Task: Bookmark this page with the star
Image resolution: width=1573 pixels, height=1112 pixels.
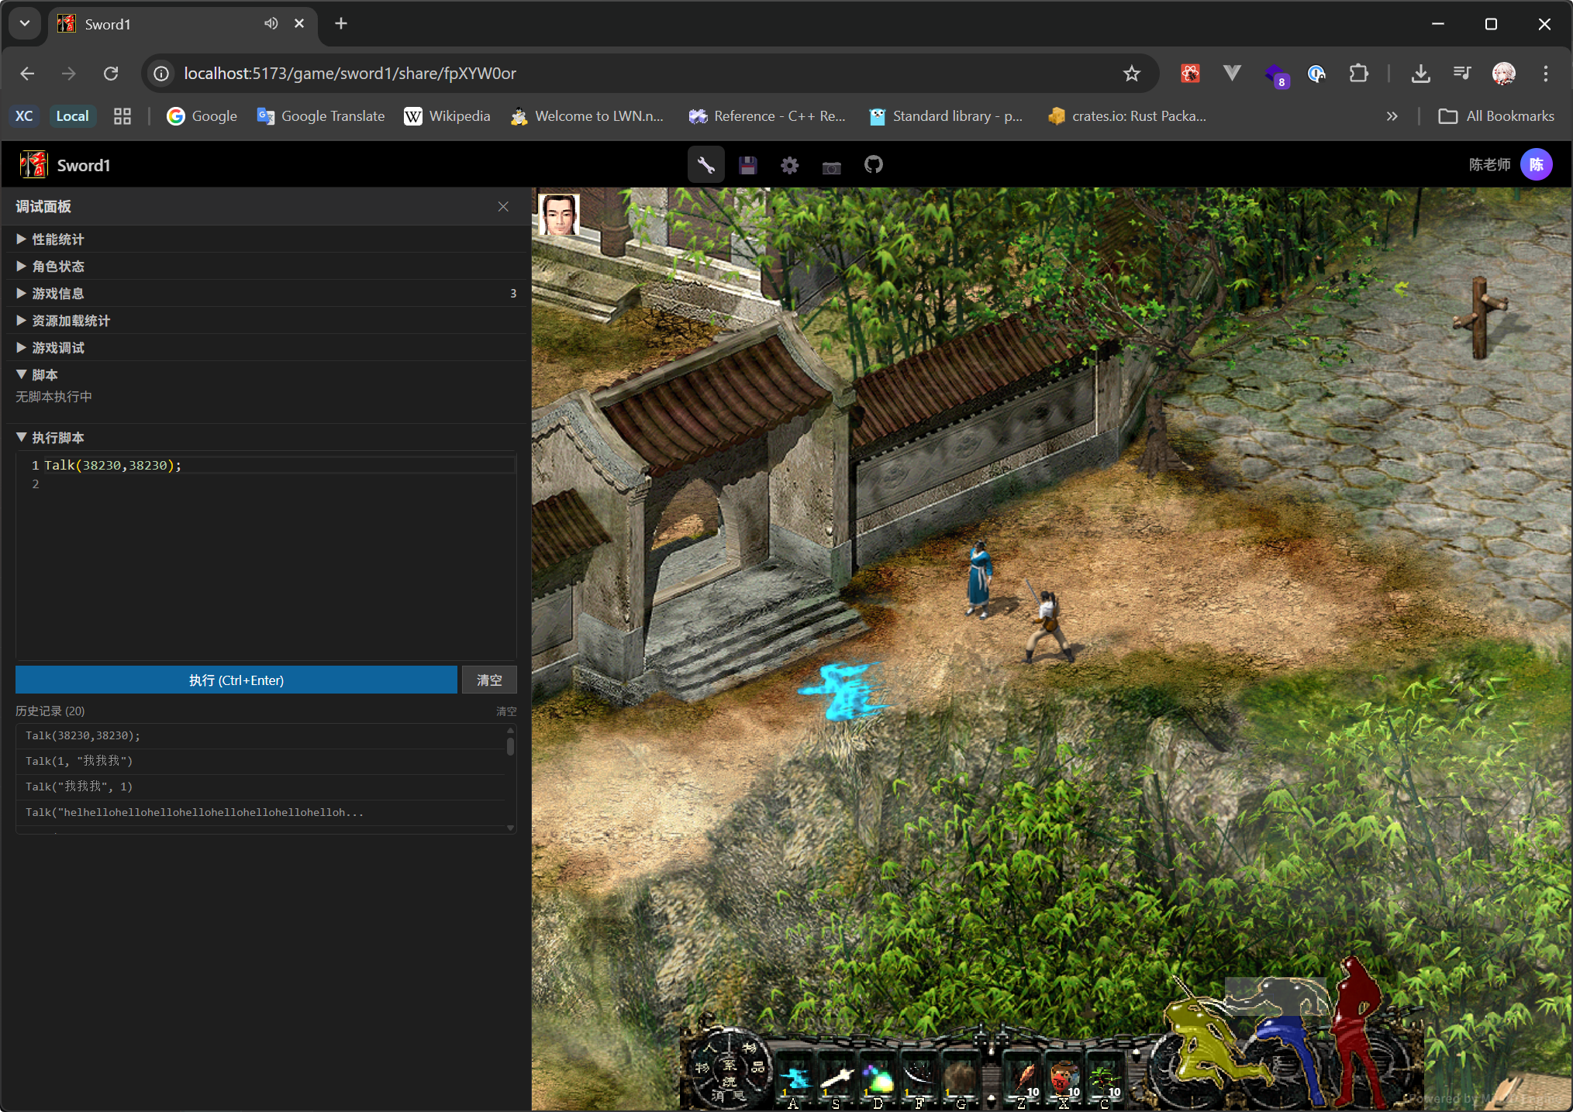Action: 1132,73
